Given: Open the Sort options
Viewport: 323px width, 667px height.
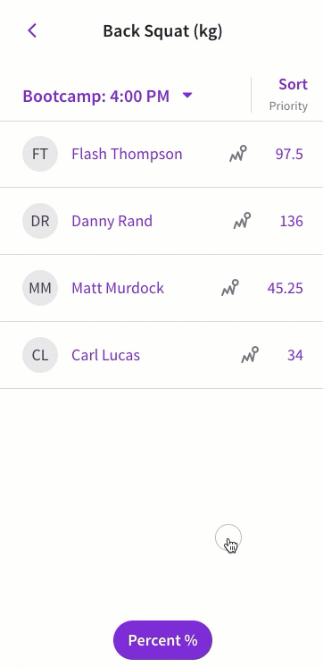Looking at the screenshot, I should (x=288, y=95).
